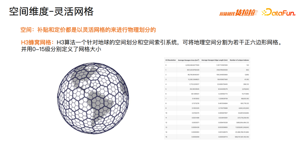The height and width of the screenshot is (167, 299).
Task: Click unique indexes value 5,882
Action: [247, 75]
